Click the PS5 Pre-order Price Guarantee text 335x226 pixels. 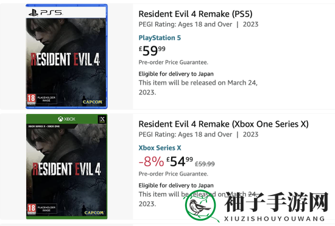click(x=173, y=62)
